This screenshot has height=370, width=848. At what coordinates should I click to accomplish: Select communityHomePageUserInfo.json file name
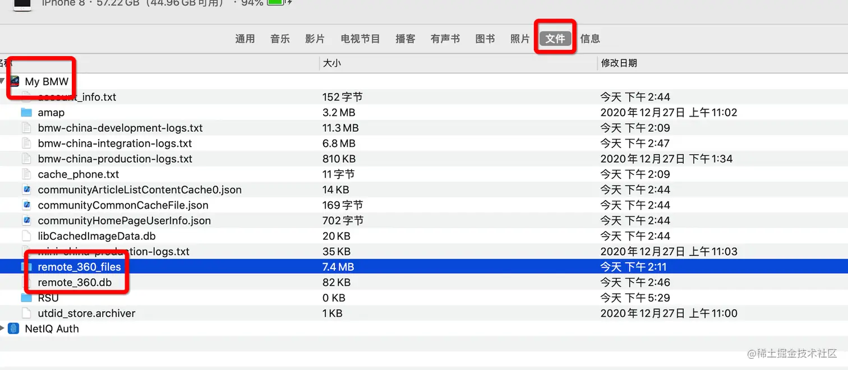tap(125, 221)
